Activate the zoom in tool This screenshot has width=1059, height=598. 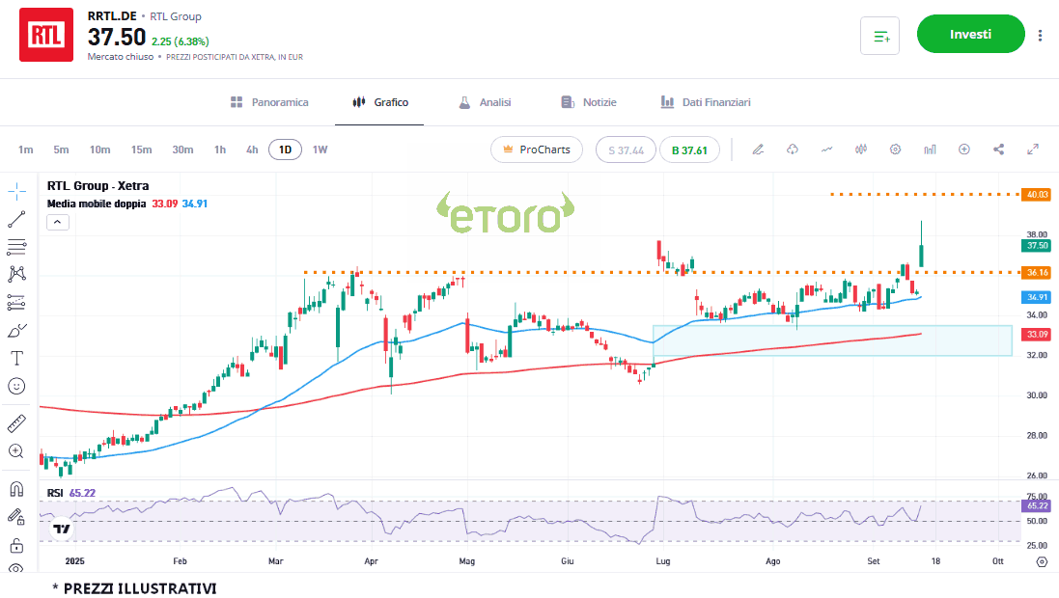coord(16,450)
